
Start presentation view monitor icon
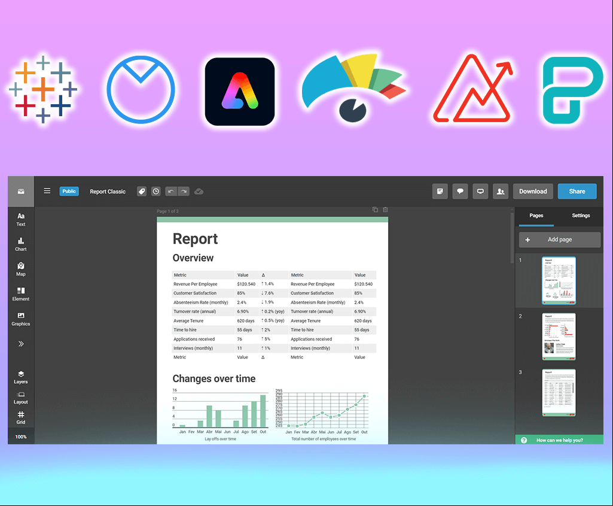(480, 192)
